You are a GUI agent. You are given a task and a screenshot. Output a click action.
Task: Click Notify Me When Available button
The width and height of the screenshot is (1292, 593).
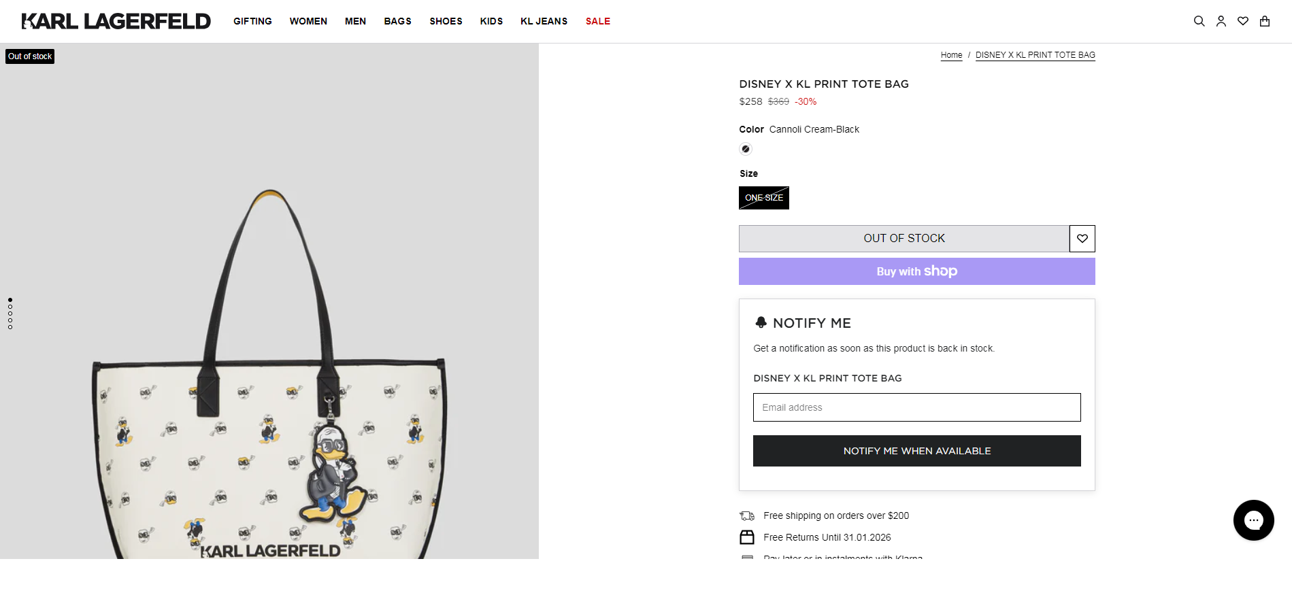[x=916, y=451]
